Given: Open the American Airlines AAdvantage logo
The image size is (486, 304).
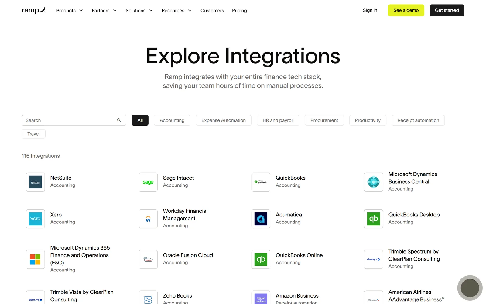Looking at the screenshot, I should 373,298.
